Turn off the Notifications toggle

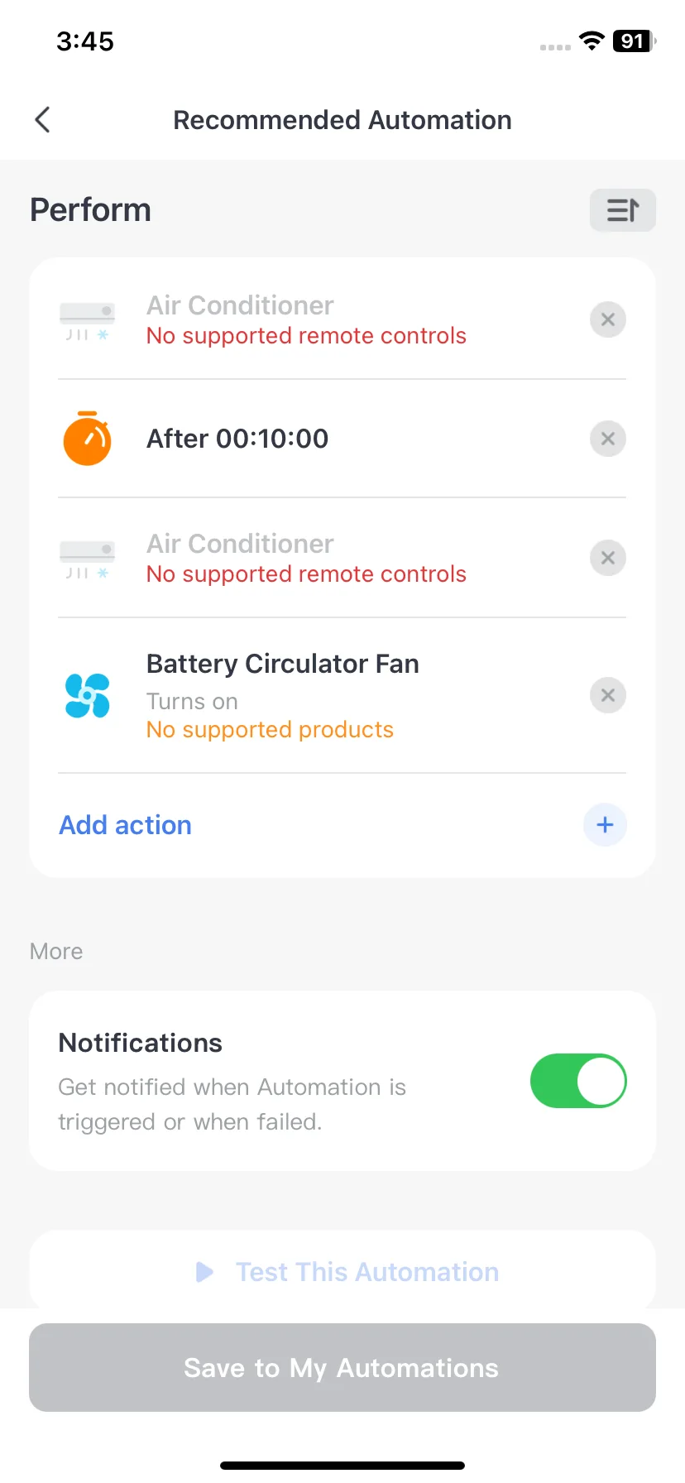[x=578, y=1081]
